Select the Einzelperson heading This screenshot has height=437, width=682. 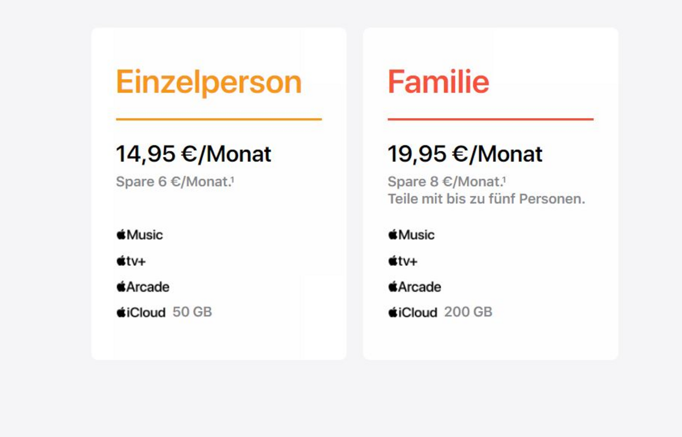coord(209,83)
